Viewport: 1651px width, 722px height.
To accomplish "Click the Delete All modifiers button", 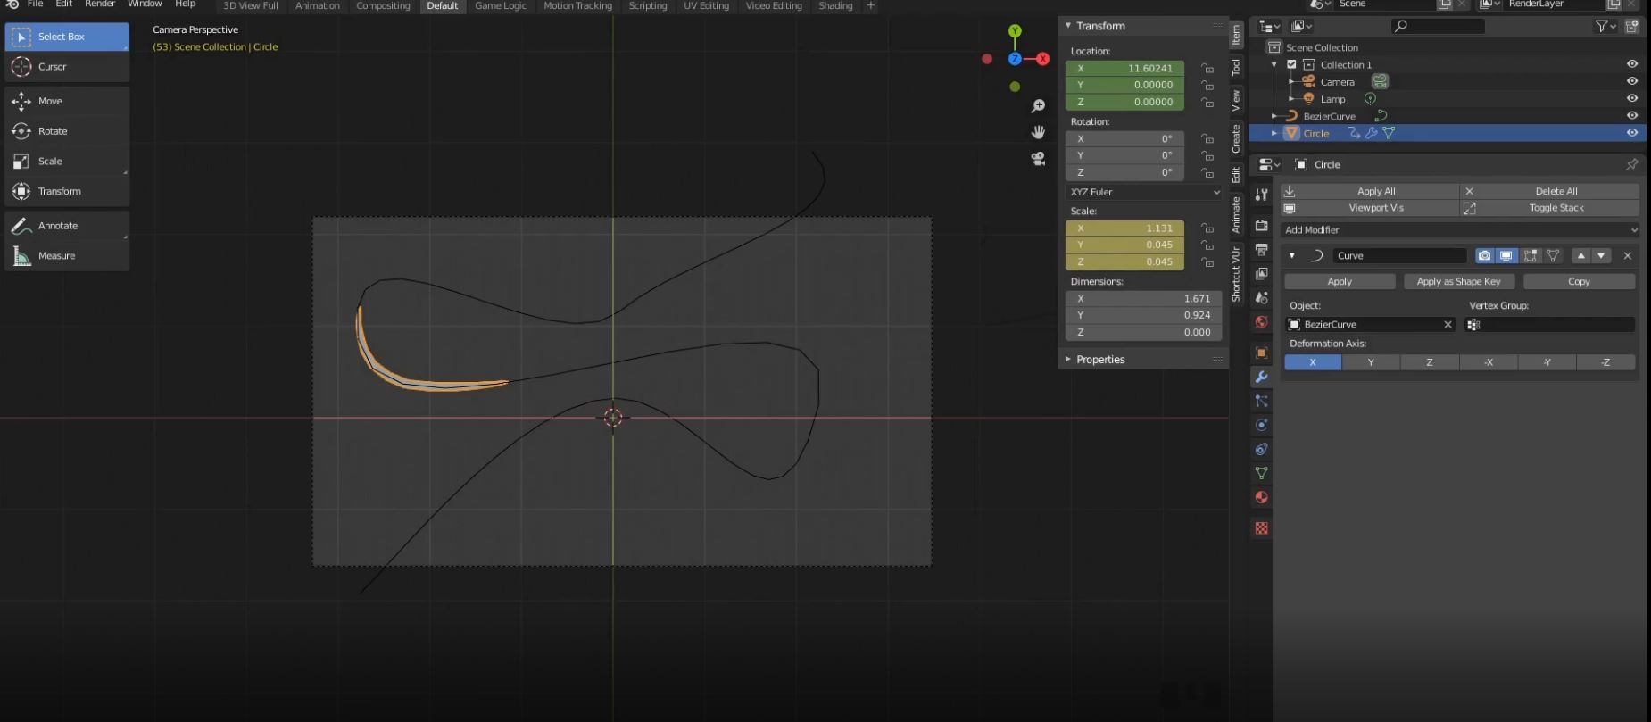I will [1556, 191].
